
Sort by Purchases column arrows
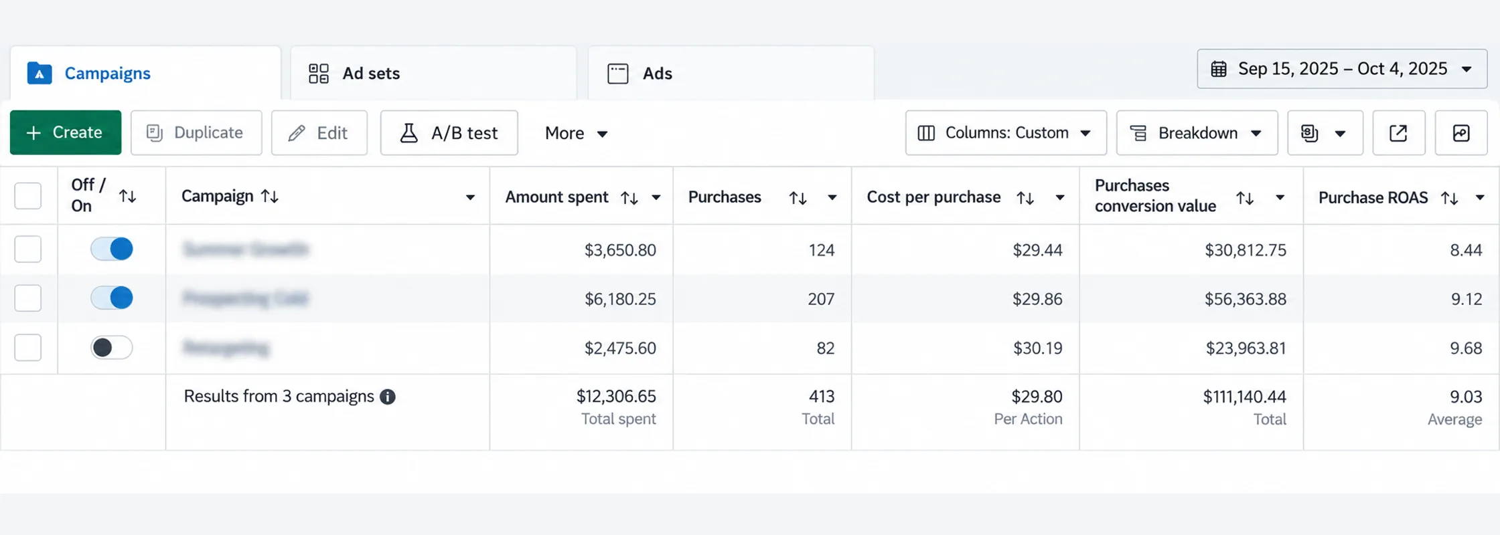click(x=798, y=197)
